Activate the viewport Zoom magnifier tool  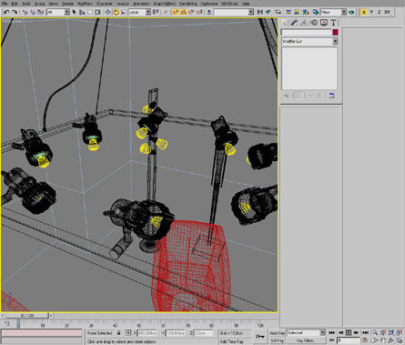coord(375,333)
